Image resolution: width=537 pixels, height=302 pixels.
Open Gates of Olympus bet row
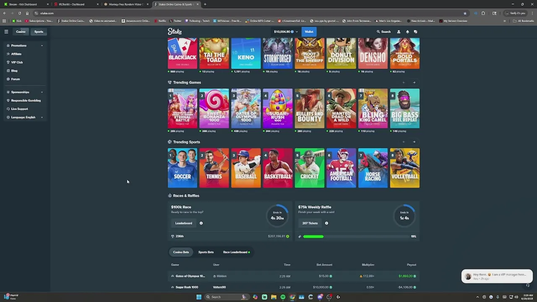click(294, 276)
